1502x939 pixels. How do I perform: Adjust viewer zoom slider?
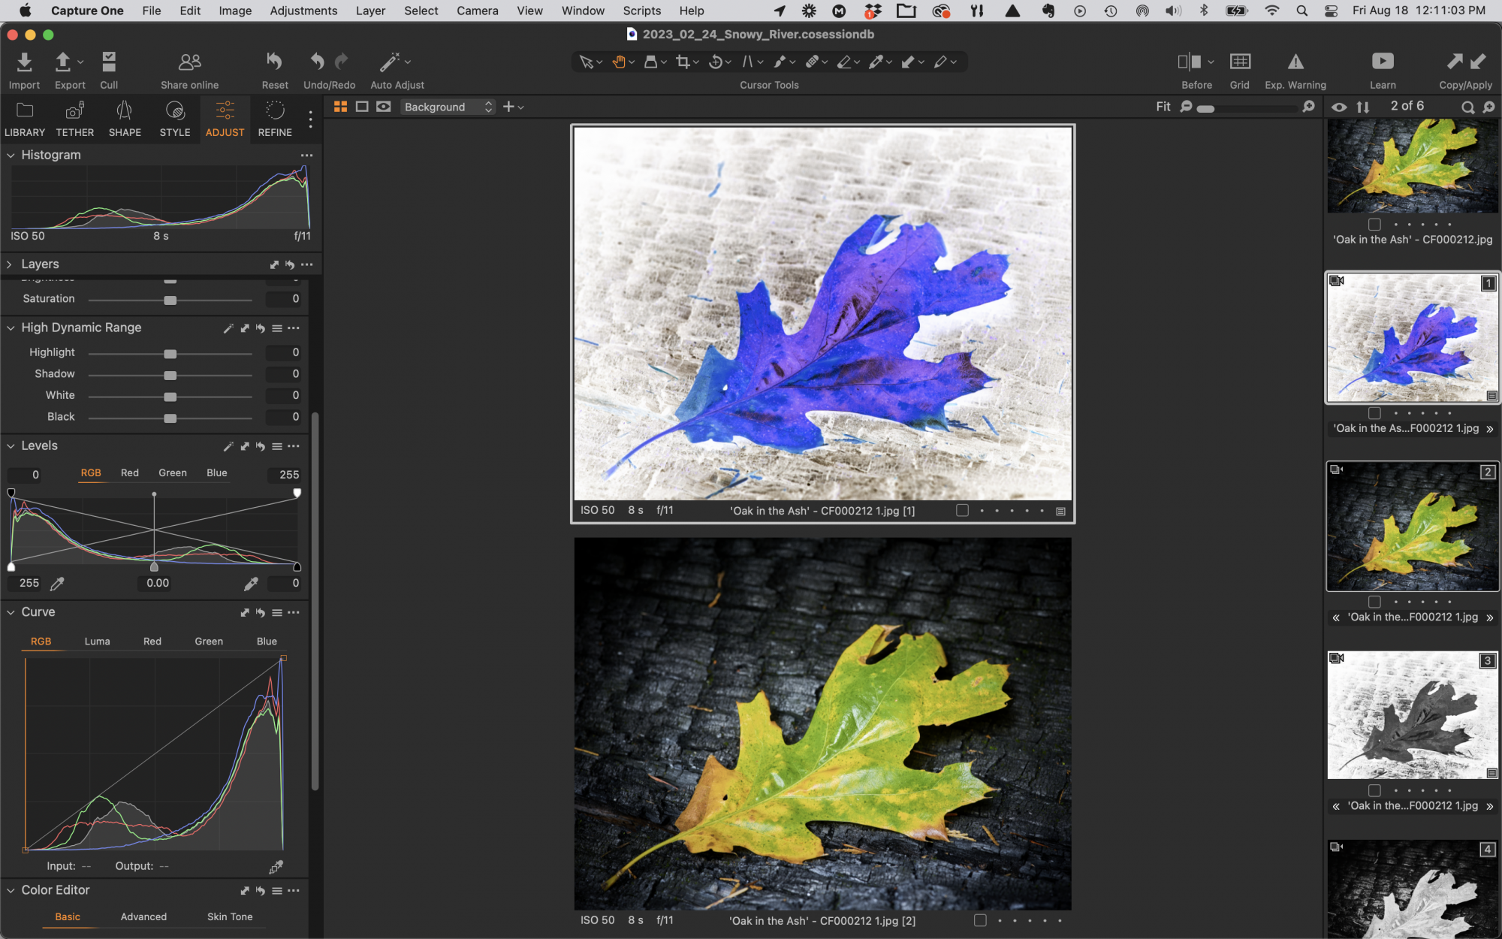tap(1206, 108)
